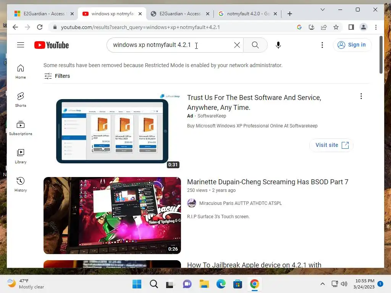This screenshot has width=391, height=293.
Task: Open clock showing 10:55 PM
Action: click(364, 284)
